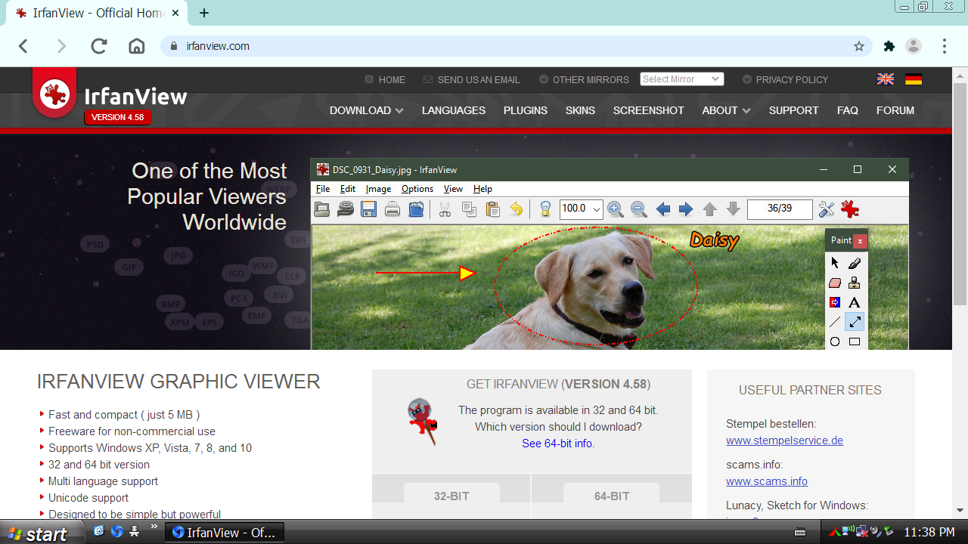Click the IrfanView red logo

(x=54, y=94)
